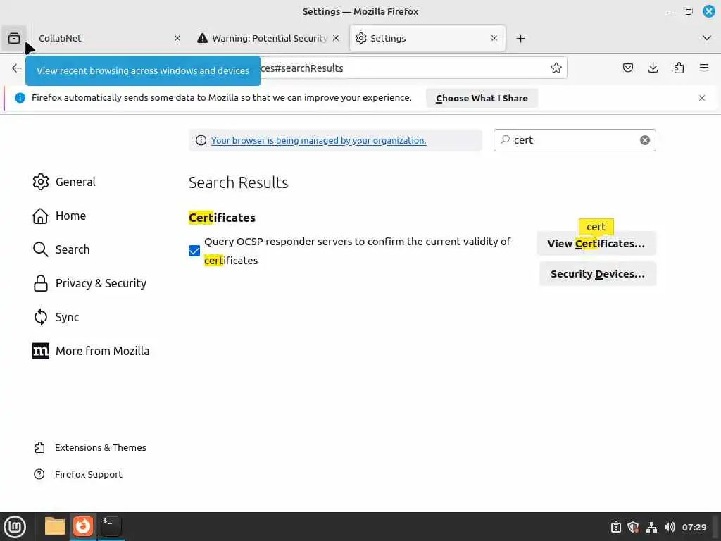Open Extensions & Themes link

(91, 447)
